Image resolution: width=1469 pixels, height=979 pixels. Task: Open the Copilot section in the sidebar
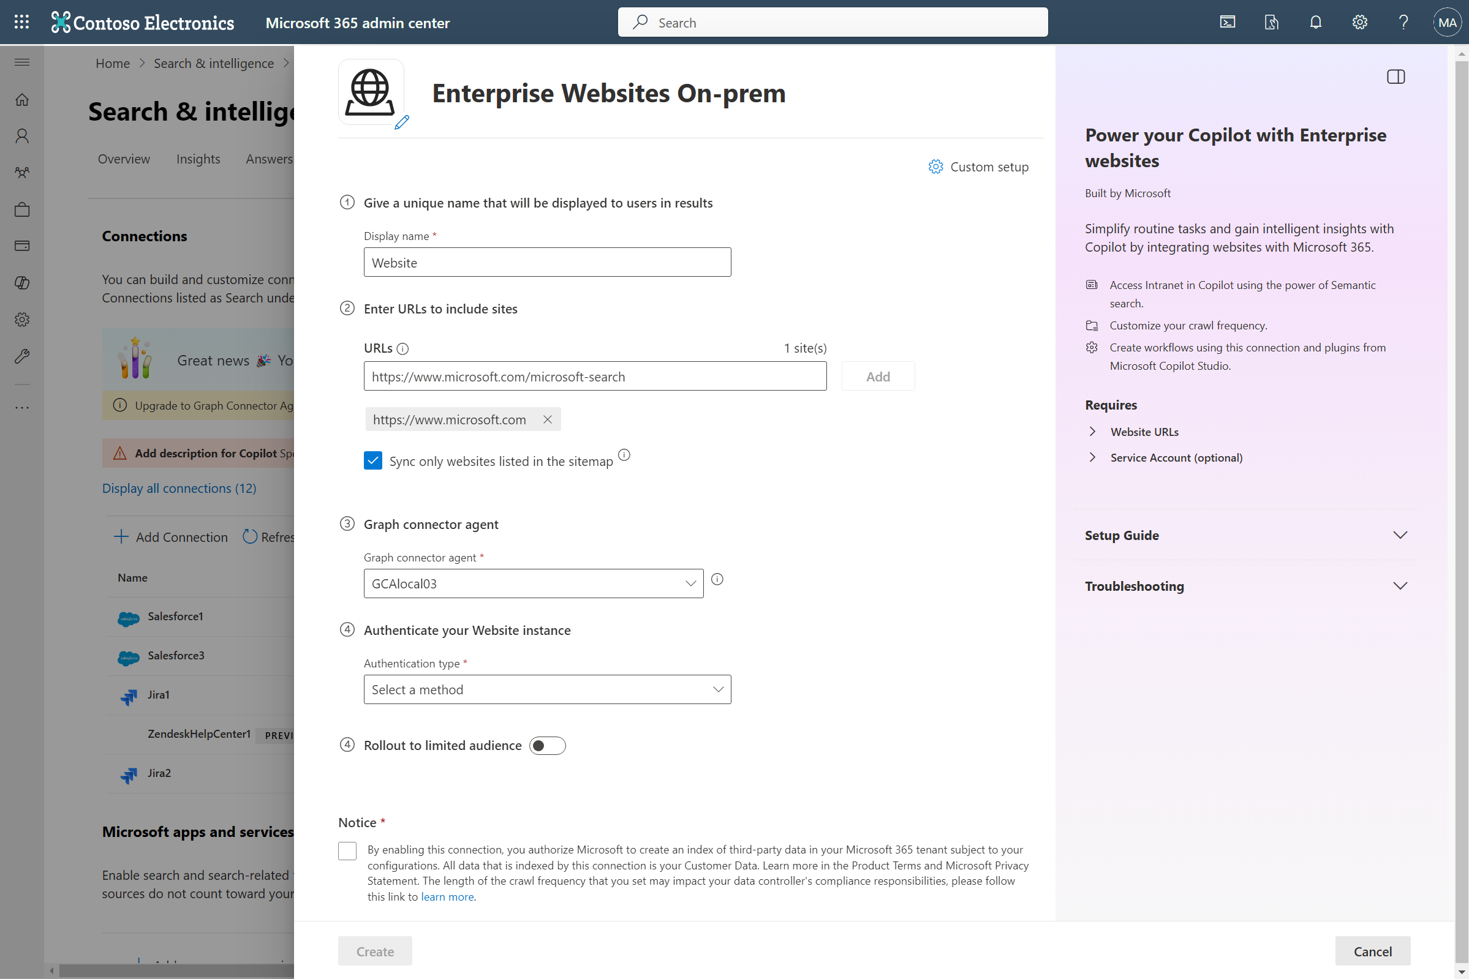pyautogui.click(x=21, y=283)
